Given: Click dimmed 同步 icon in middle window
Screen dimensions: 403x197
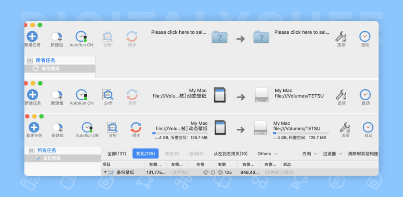Looking at the screenshot, I should 132,95.
